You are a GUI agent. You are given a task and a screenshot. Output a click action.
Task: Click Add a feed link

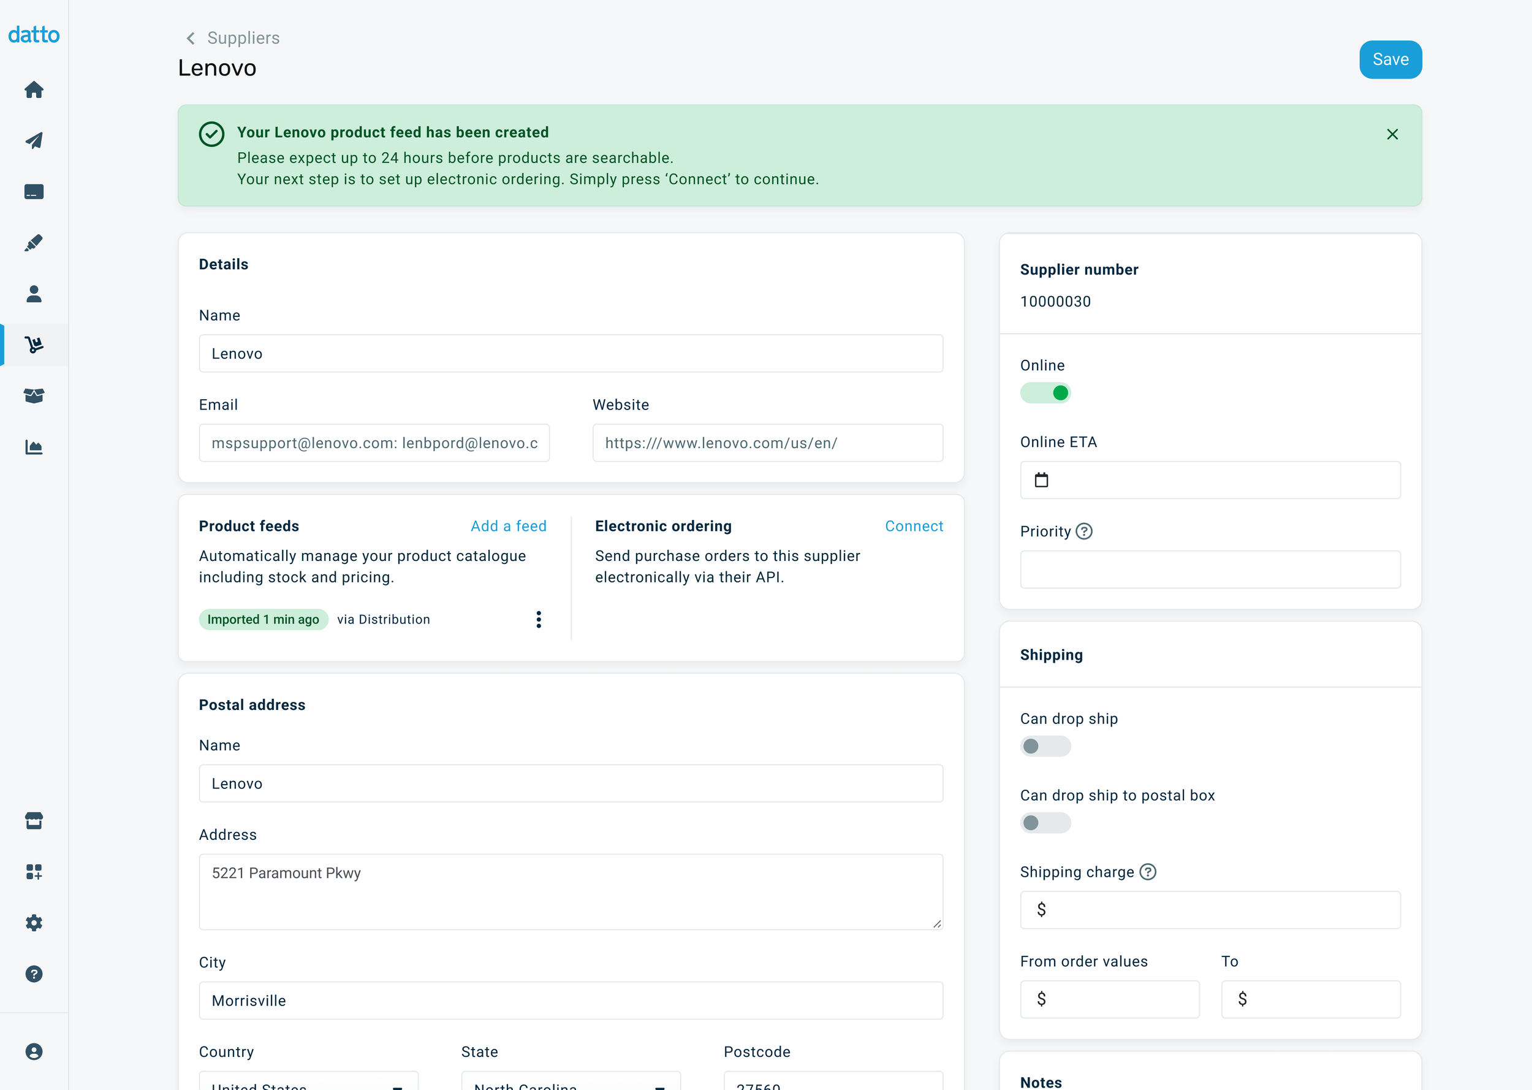tap(509, 526)
